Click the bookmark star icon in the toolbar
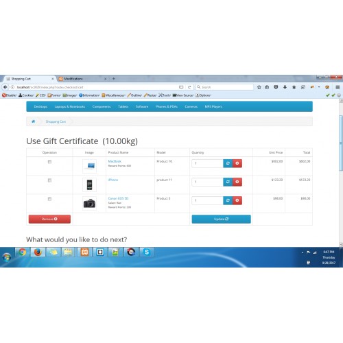 pos(259,87)
